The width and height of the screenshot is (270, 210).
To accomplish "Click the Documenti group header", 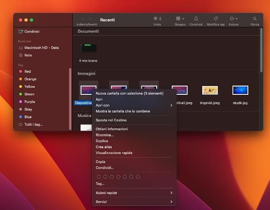I will (88, 31).
